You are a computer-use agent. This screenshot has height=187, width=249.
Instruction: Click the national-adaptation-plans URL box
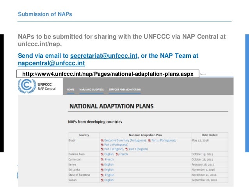[x=108, y=74]
